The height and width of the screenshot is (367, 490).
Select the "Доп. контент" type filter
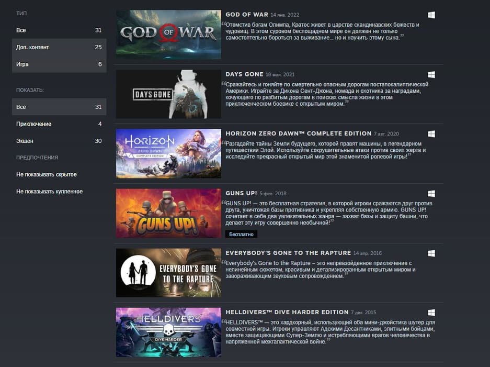59,47
